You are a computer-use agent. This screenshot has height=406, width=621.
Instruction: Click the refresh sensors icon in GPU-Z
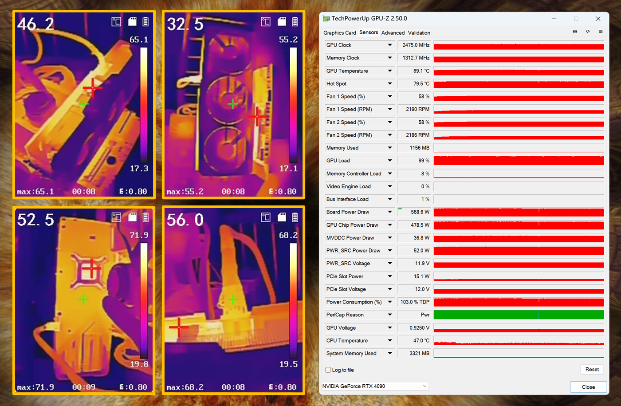[x=588, y=32]
